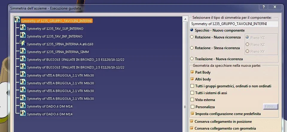Enable the Personalizza checkbox
The height and width of the screenshot is (132, 287).
click(x=192, y=107)
